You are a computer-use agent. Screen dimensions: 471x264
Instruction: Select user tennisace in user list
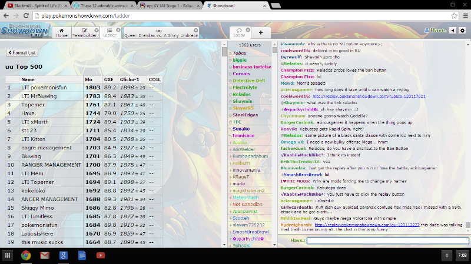243,136
